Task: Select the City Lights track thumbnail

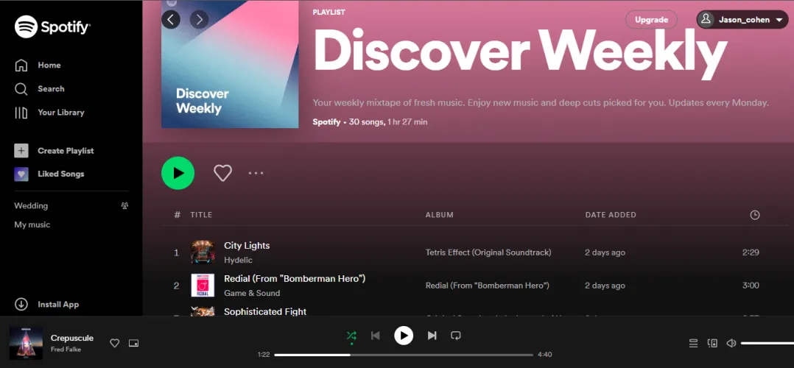Action: coord(203,252)
